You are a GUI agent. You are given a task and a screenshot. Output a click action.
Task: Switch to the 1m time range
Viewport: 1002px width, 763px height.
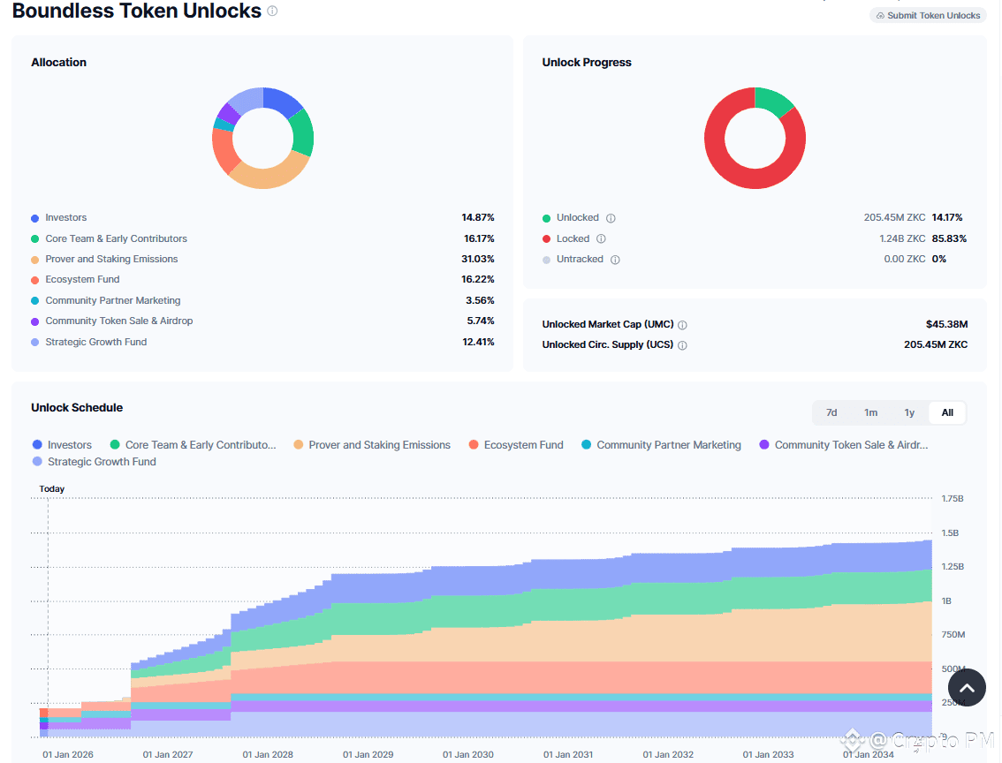coord(870,412)
